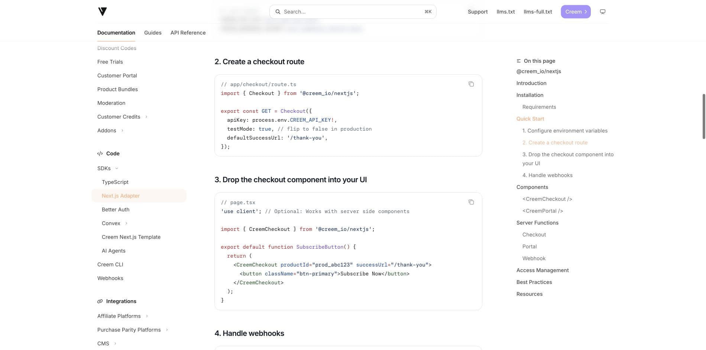
Task: Open the AI Agents page
Action: click(114, 251)
